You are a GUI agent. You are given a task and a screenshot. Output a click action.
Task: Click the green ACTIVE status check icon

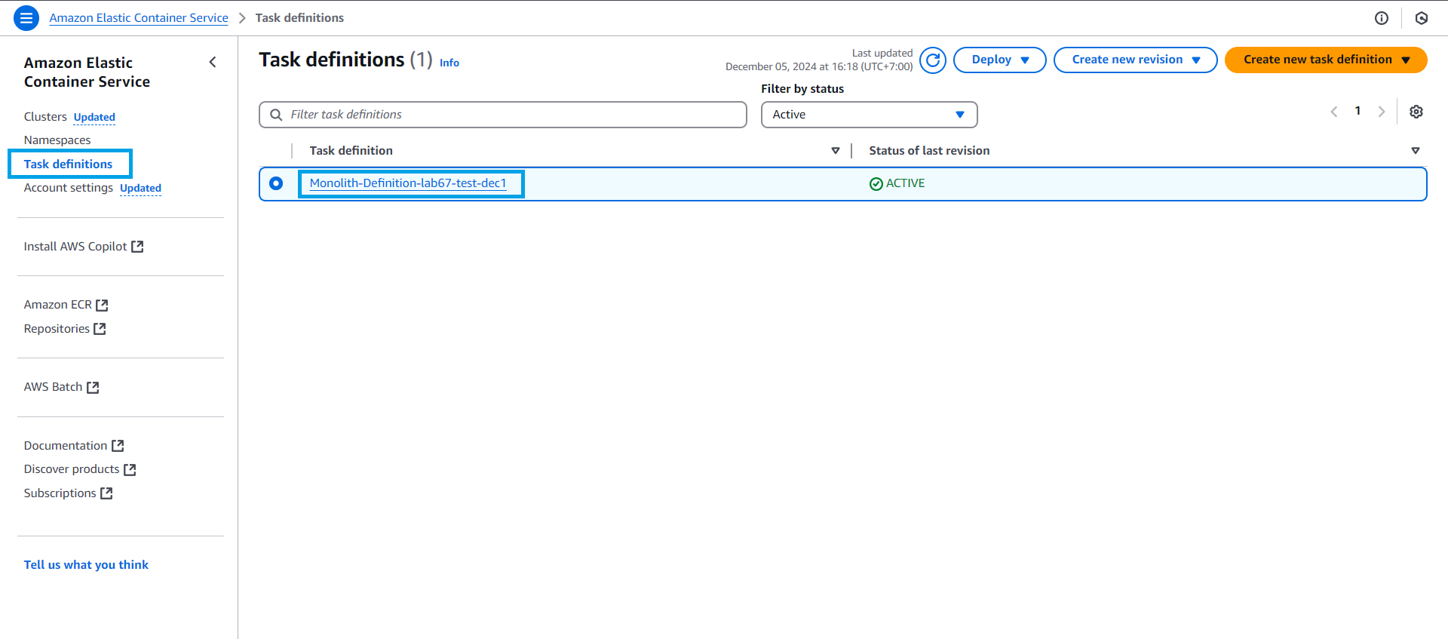coord(876,184)
